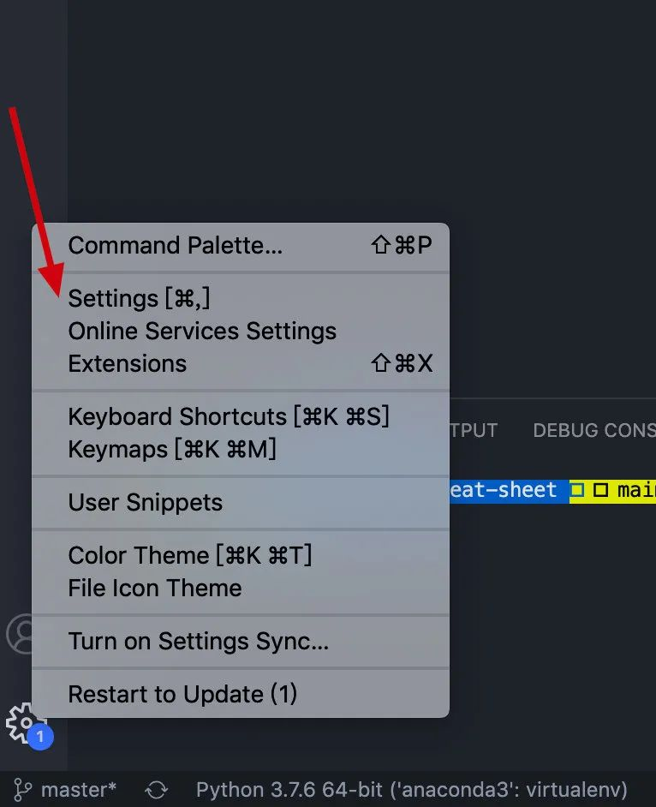656x807 pixels.
Task: Click the update badge on the gear
Action: pyautogui.click(x=40, y=737)
